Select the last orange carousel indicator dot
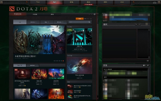This screenshot has width=161, height=101. [63, 61]
